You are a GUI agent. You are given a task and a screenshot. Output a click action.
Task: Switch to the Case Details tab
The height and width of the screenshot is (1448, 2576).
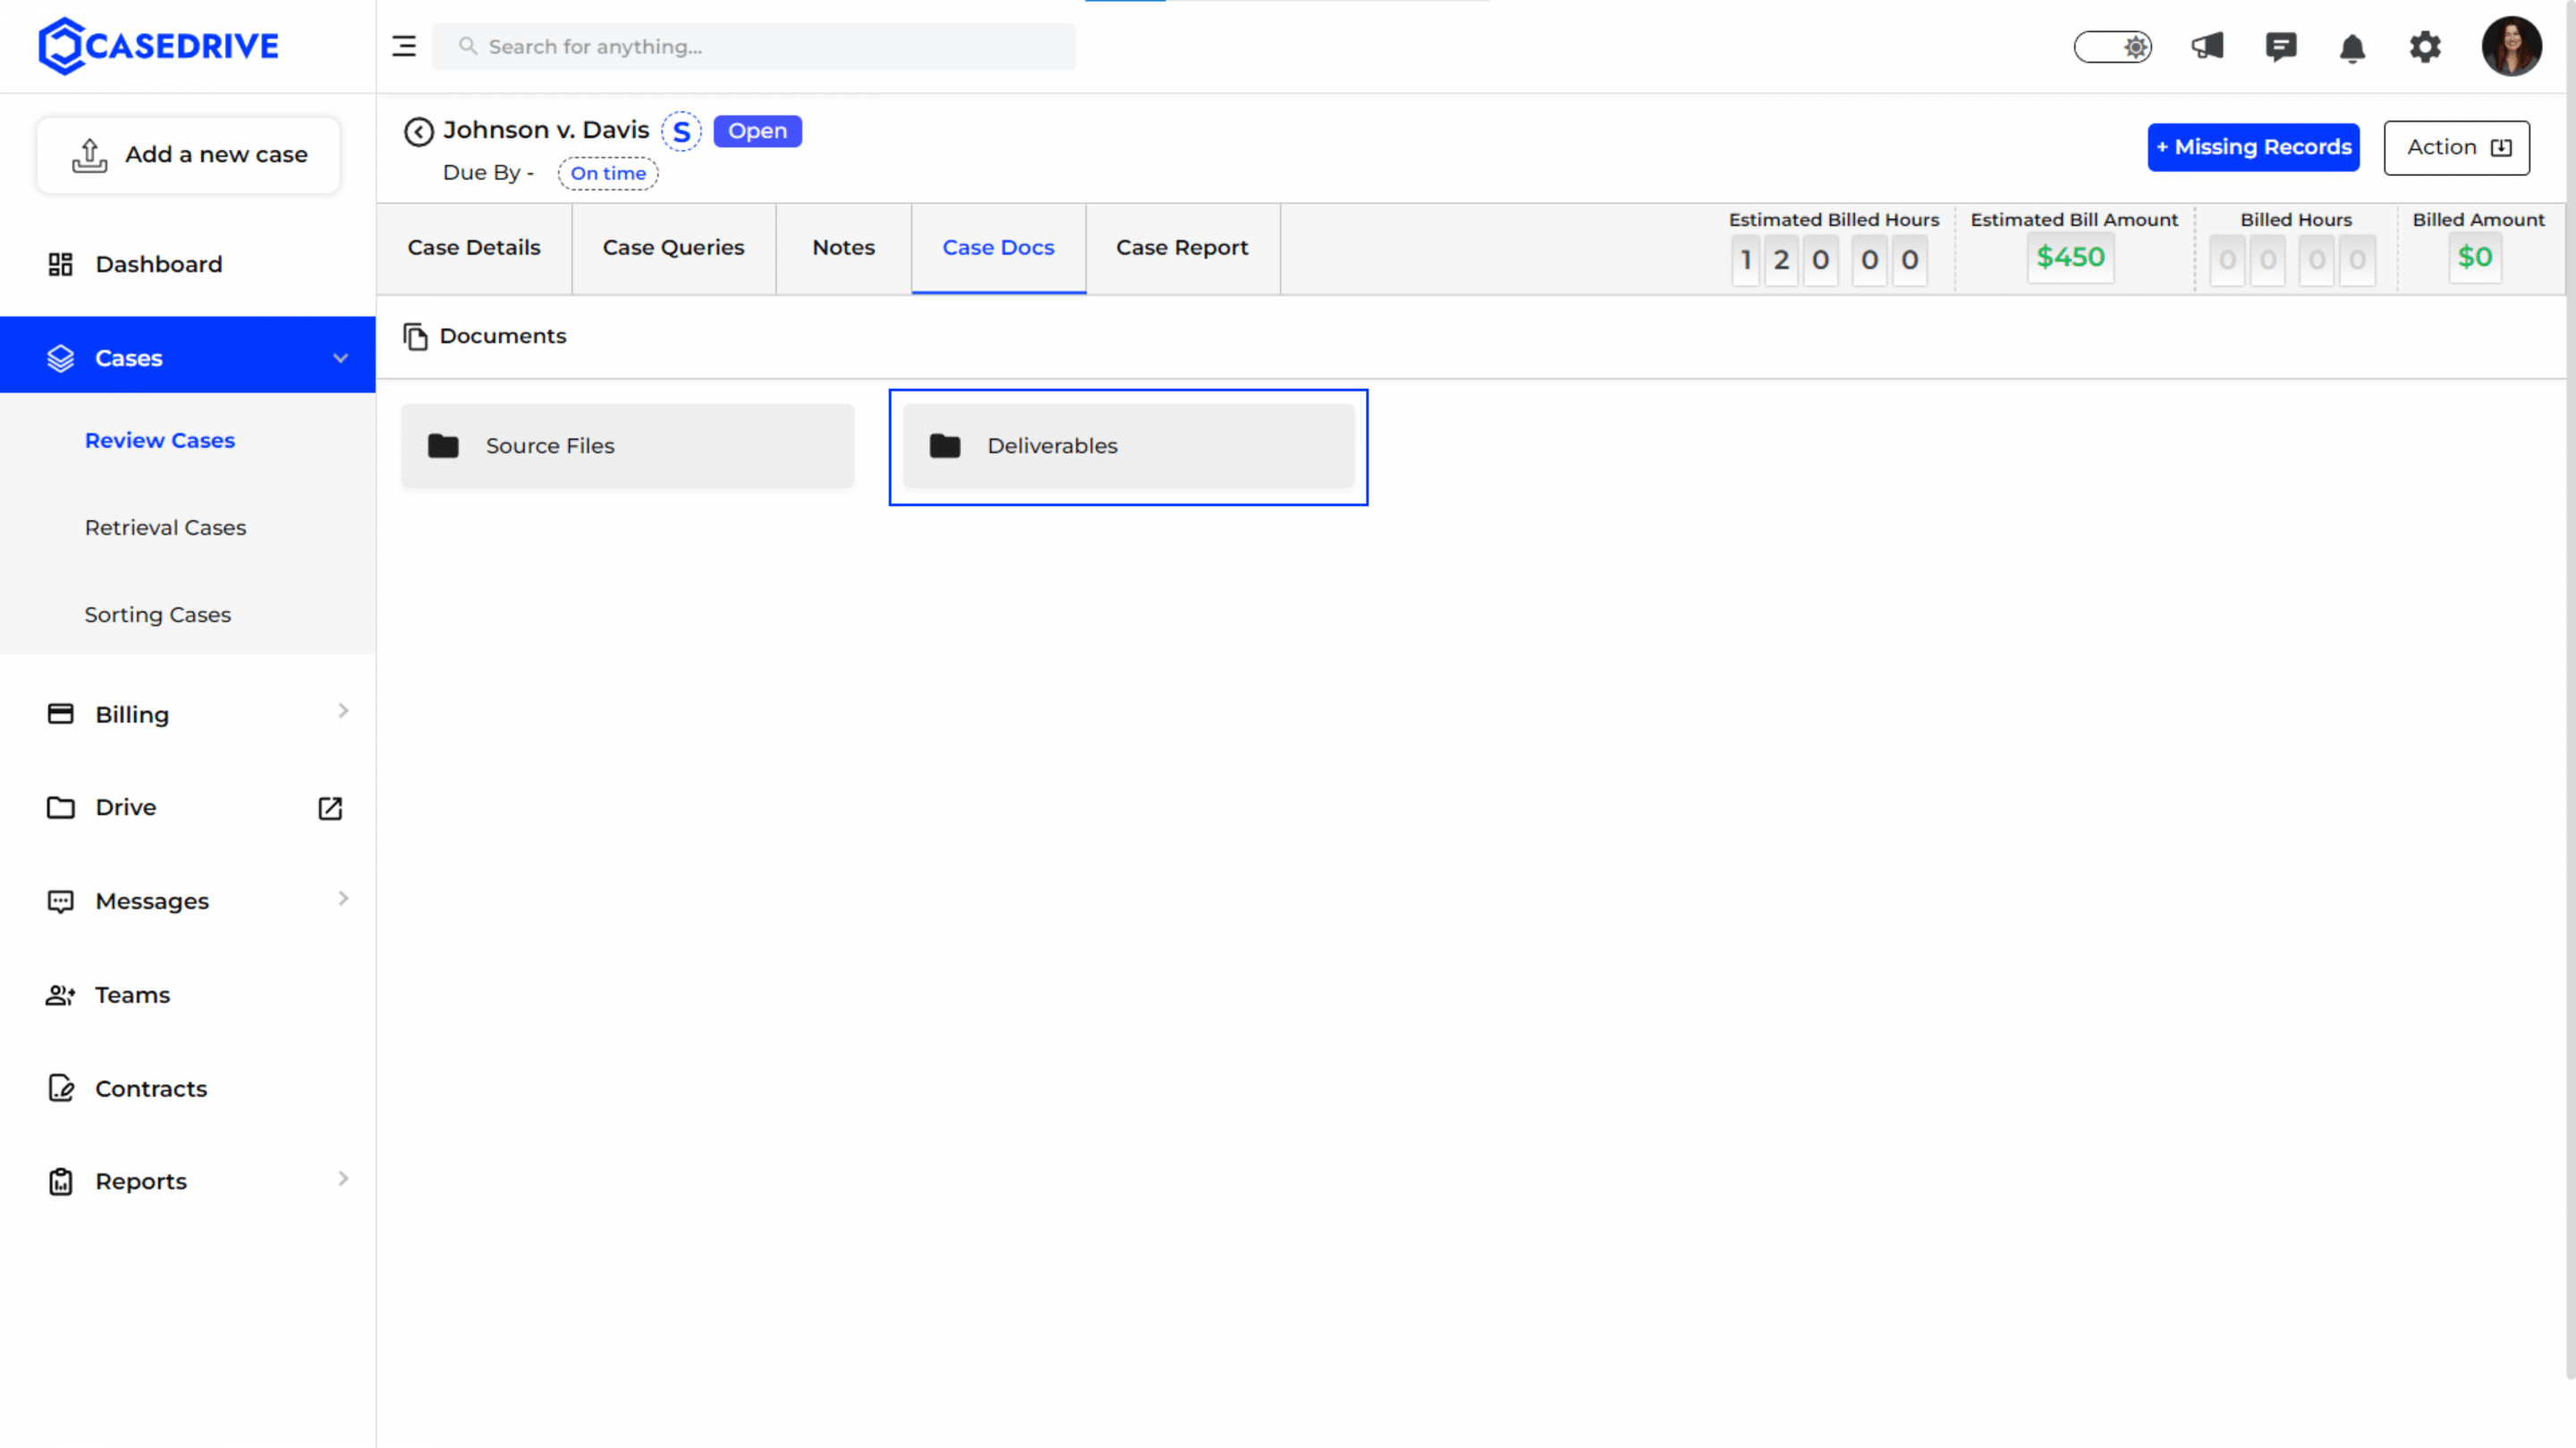tap(474, 248)
